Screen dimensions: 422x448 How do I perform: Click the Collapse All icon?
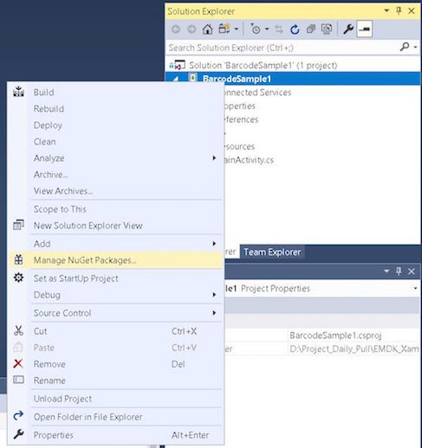click(x=310, y=29)
